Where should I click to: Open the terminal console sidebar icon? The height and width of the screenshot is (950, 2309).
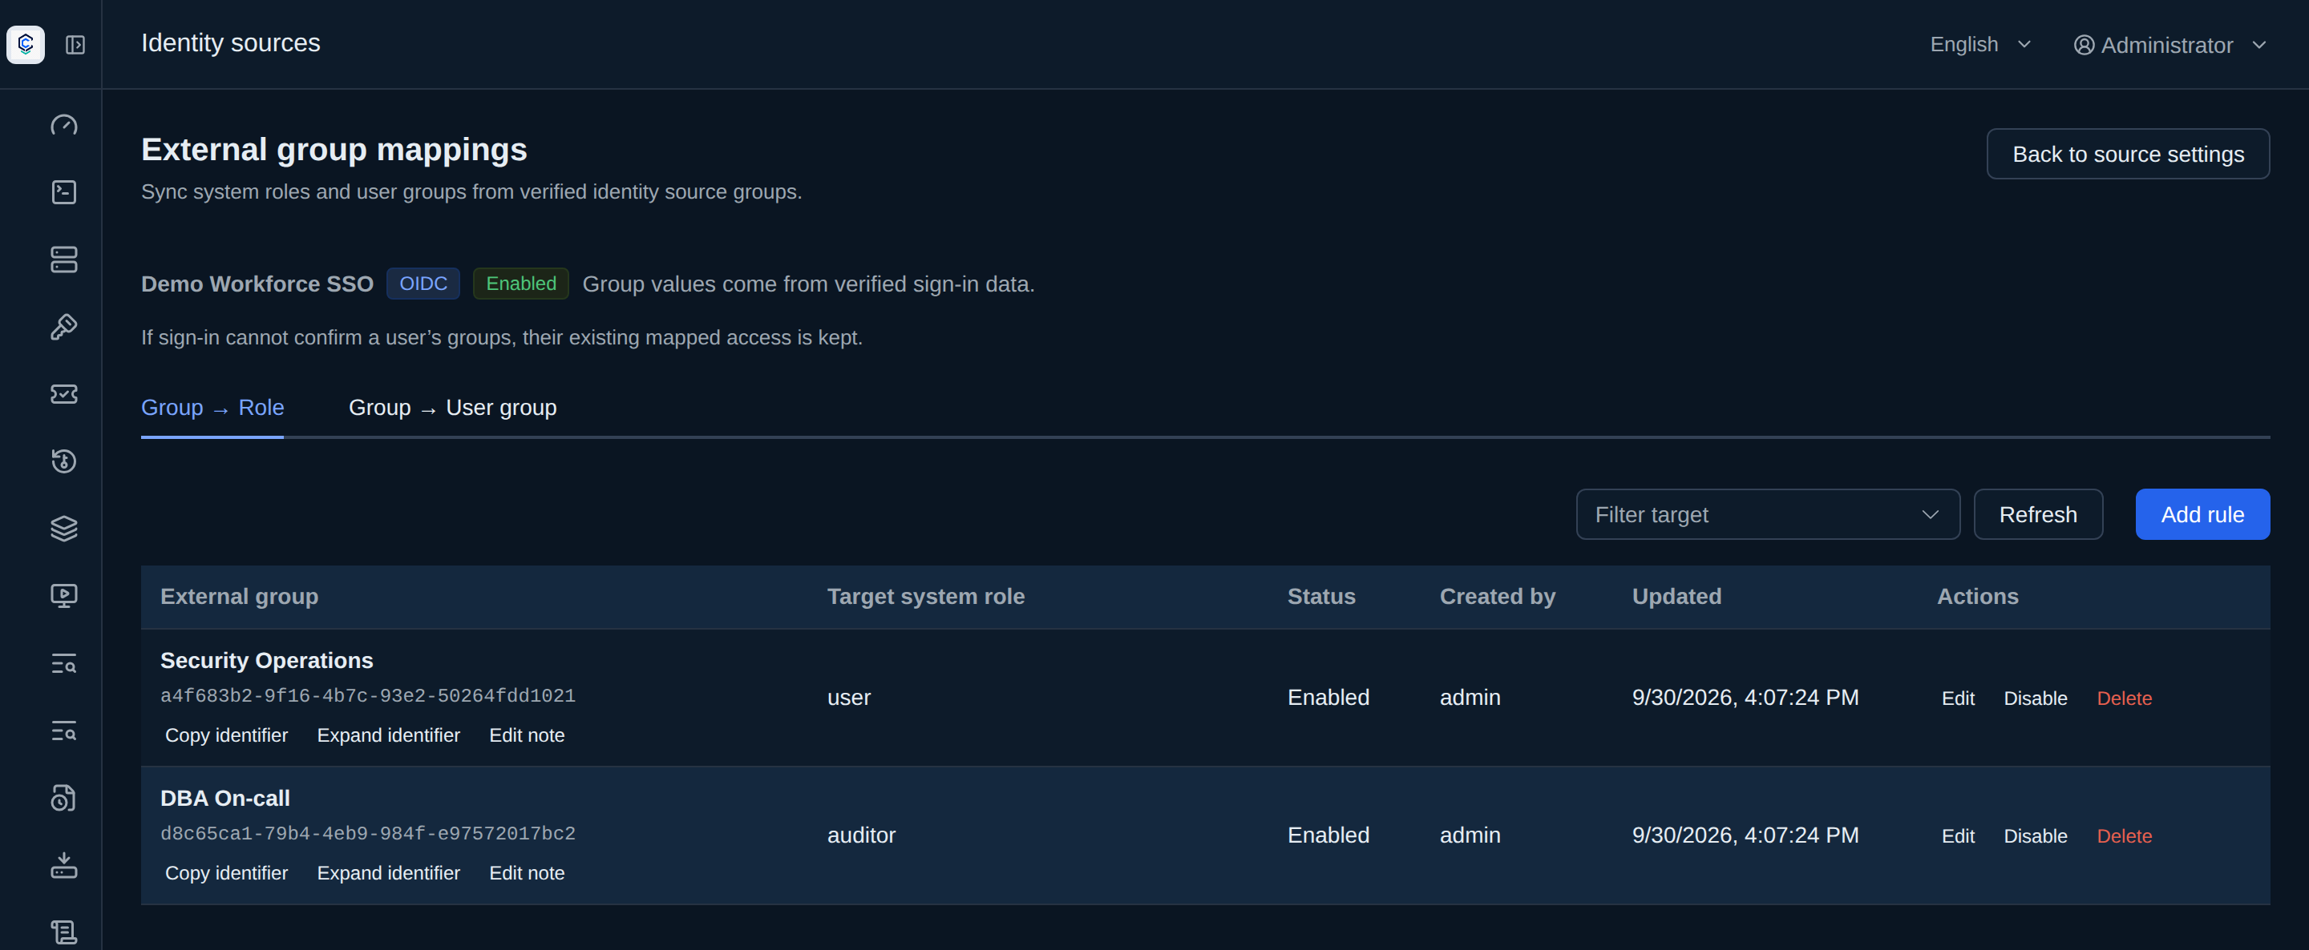point(63,192)
